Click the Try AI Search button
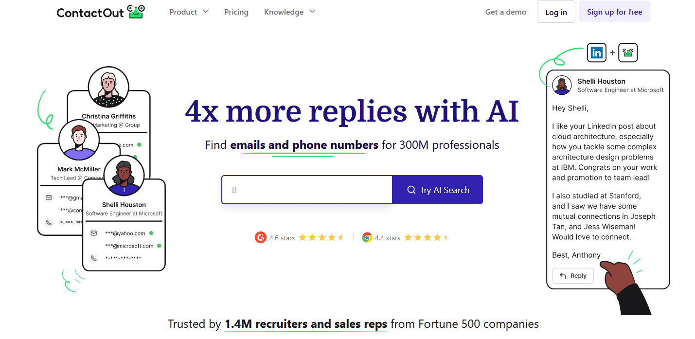695x339 pixels. tap(437, 190)
